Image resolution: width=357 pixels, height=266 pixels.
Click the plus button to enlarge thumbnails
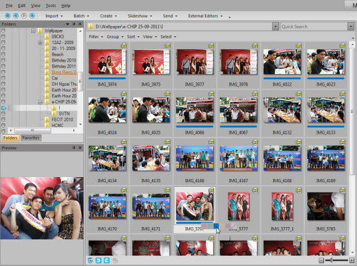click(352, 260)
